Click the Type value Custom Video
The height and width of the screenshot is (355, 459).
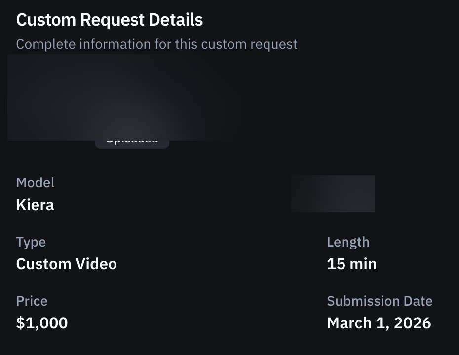click(x=67, y=264)
